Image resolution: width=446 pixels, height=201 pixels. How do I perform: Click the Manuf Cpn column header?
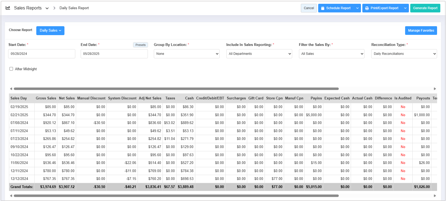[x=294, y=98]
